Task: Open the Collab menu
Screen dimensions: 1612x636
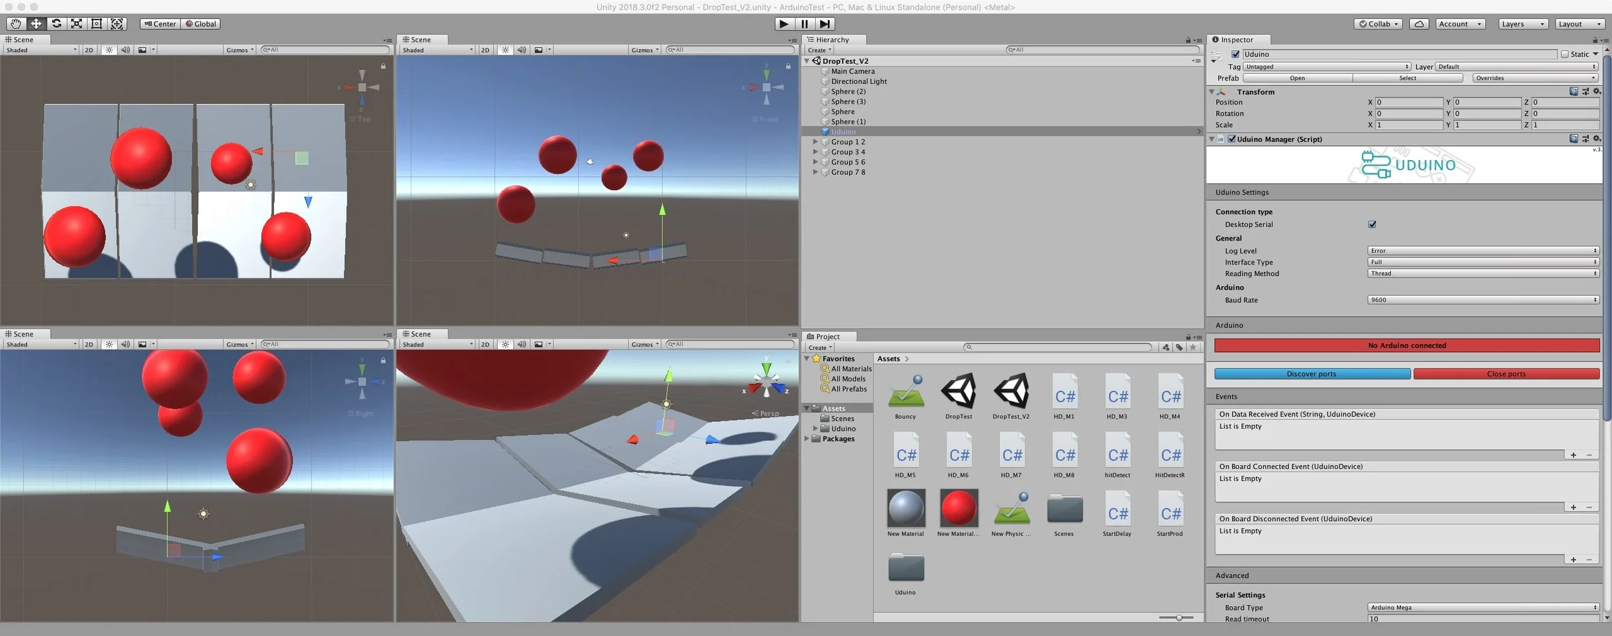Action: coord(1379,24)
